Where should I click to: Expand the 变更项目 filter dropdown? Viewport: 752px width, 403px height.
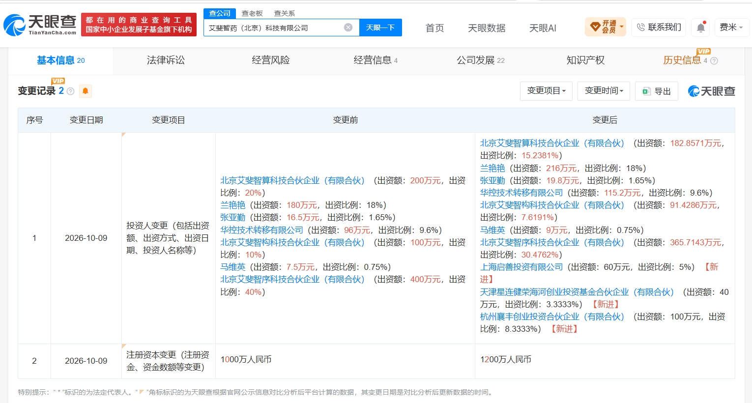[x=546, y=91]
